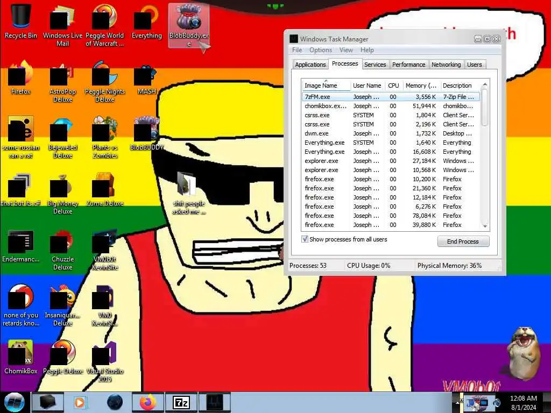The width and height of the screenshot is (551, 413).
Task: Select the Endermanc... desktop icon
Action: point(21,245)
